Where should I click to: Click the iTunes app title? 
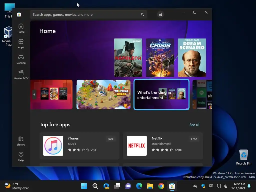click(x=73, y=138)
